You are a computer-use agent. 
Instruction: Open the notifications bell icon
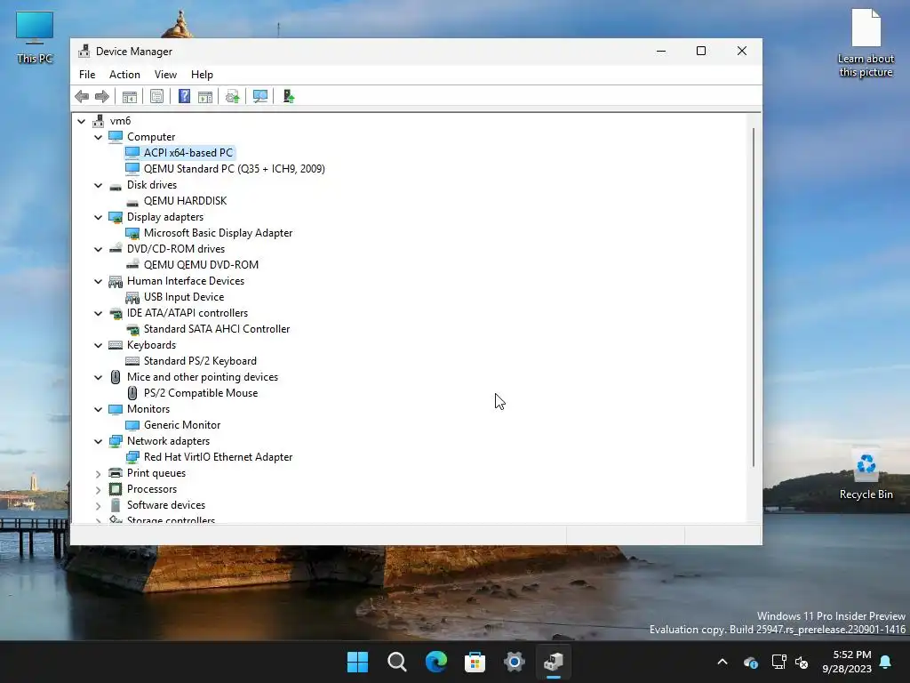tap(886, 662)
